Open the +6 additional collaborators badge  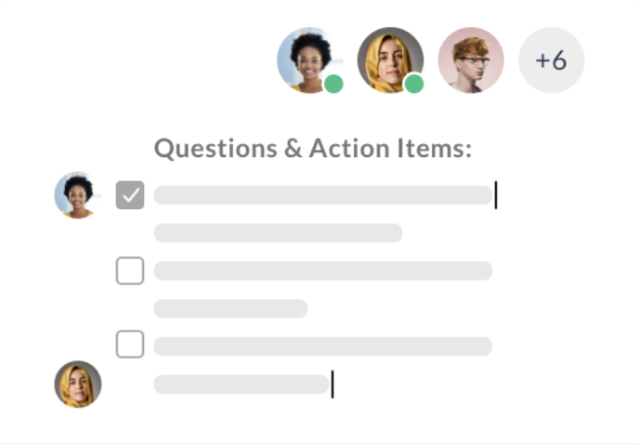551,60
